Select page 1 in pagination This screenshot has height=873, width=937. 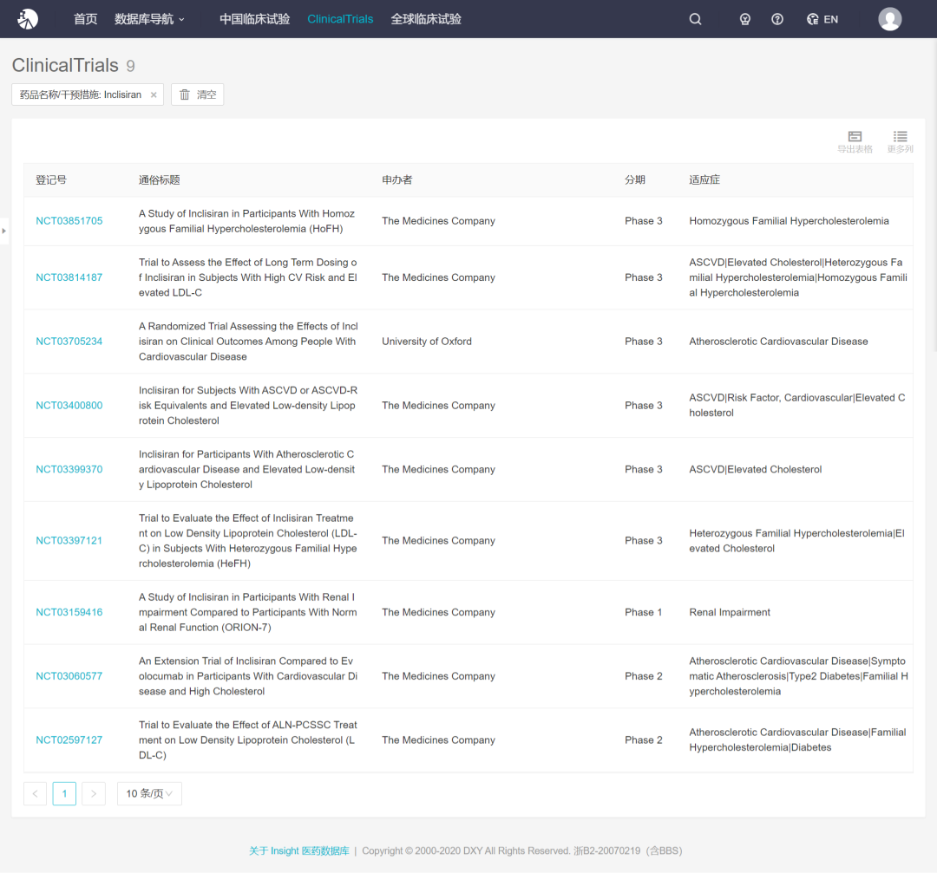coord(64,793)
